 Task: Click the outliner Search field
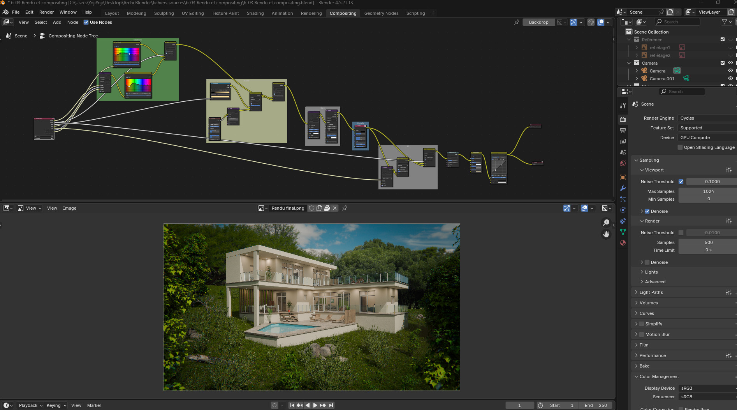[x=680, y=22]
